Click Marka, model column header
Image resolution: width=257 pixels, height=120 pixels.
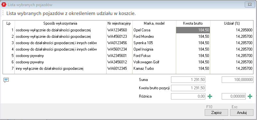coord(154,23)
